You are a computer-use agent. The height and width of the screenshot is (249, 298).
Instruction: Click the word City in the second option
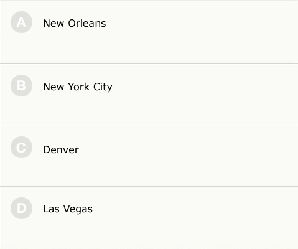tap(103, 87)
